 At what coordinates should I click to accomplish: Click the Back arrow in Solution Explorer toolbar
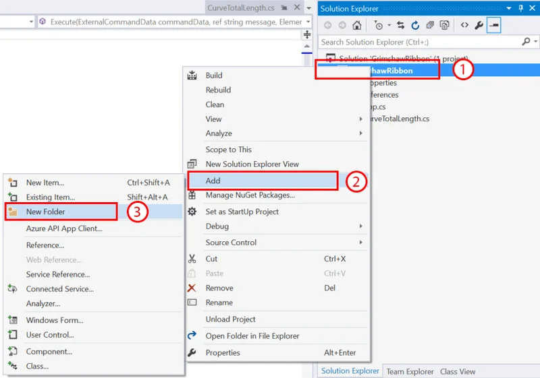point(328,25)
